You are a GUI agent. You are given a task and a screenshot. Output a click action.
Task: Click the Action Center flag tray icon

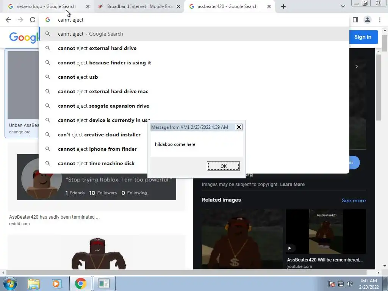[x=332, y=284]
